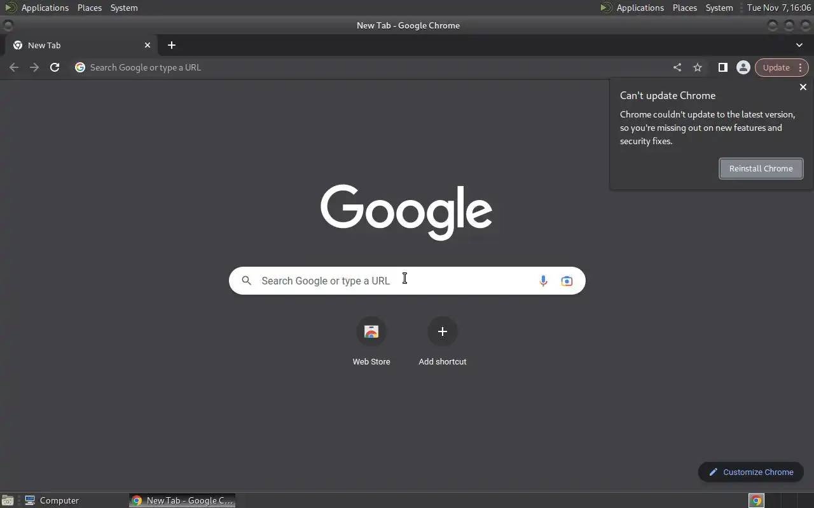814x508 pixels.
Task: Open the left Places menu
Action: pos(90,8)
